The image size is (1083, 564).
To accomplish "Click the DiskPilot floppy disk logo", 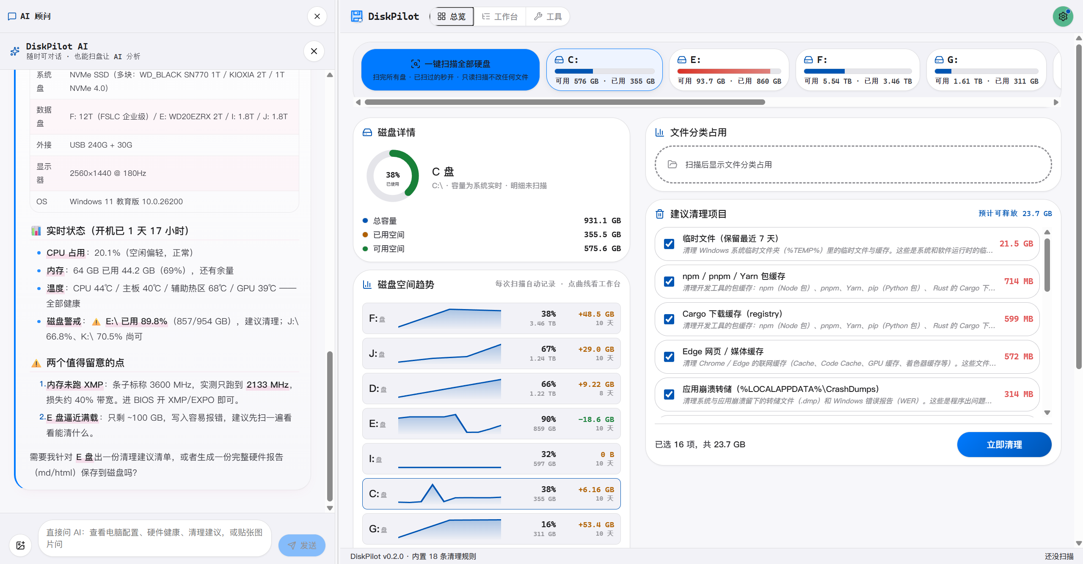I will pyautogui.click(x=357, y=16).
